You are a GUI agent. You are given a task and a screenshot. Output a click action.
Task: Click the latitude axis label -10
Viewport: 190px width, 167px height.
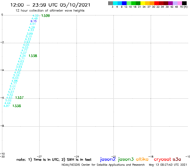pos(2,154)
